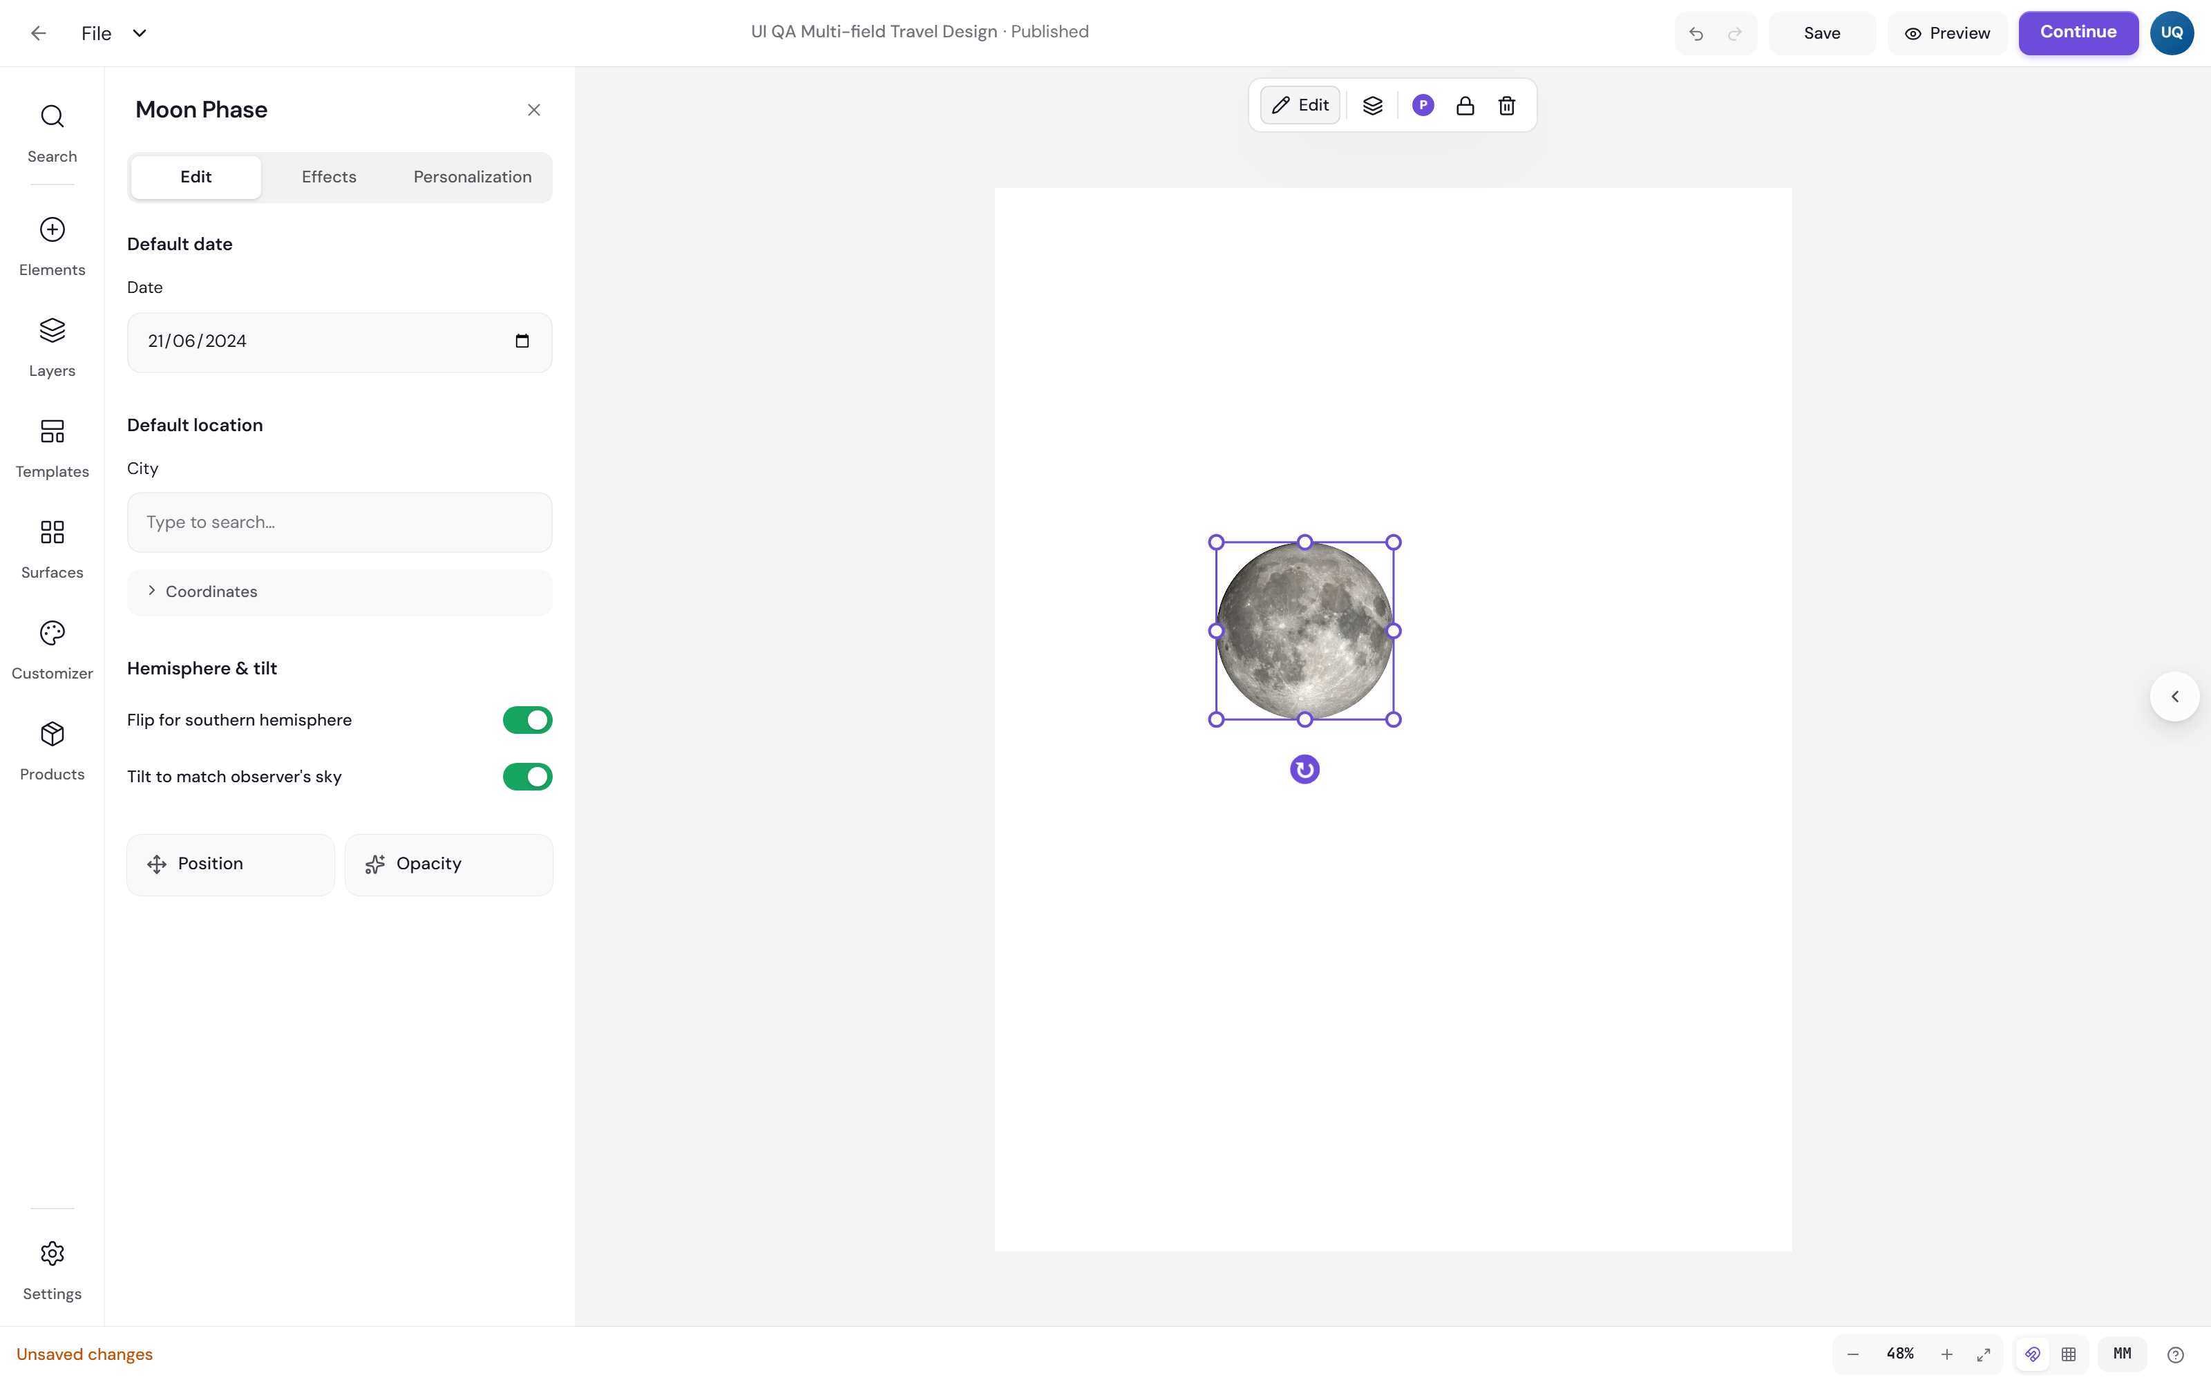Screen dimensions: 2211x1382
Task: Zoom in with the plus icon
Action: click(x=1947, y=1354)
